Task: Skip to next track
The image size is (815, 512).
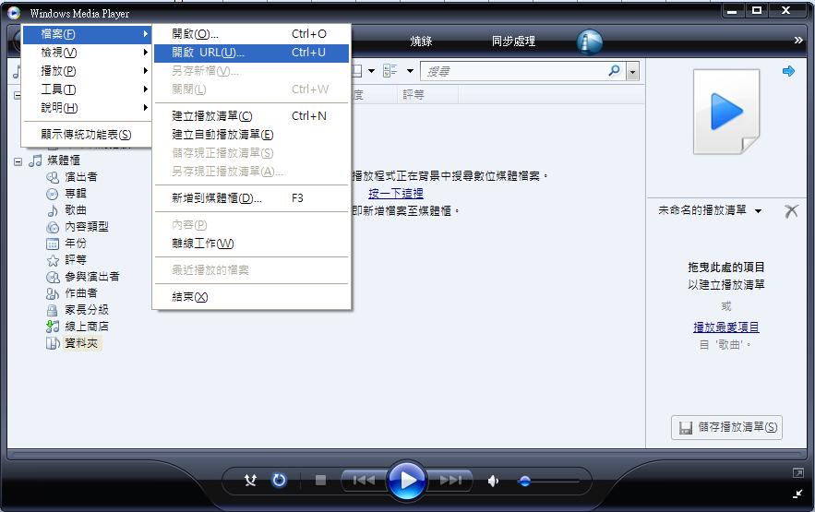Action: click(450, 481)
